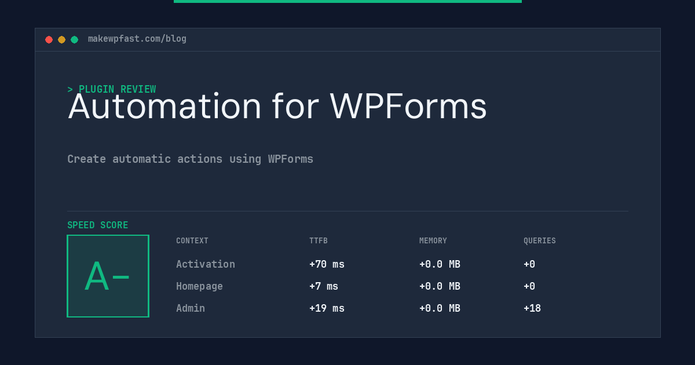
Task: Click the TTFB column header
Action: pos(319,241)
